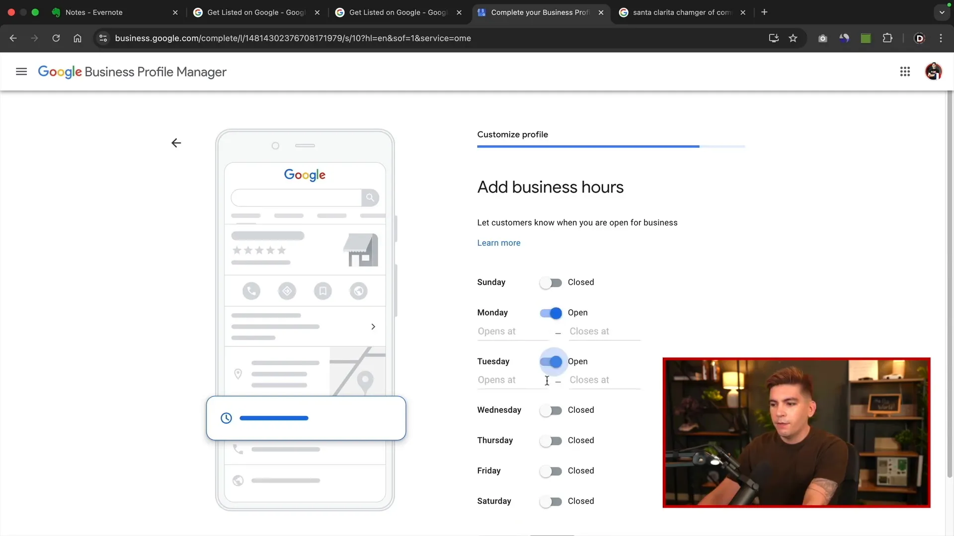
Task: Close the santa clarita chamber tab
Action: (x=743, y=12)
